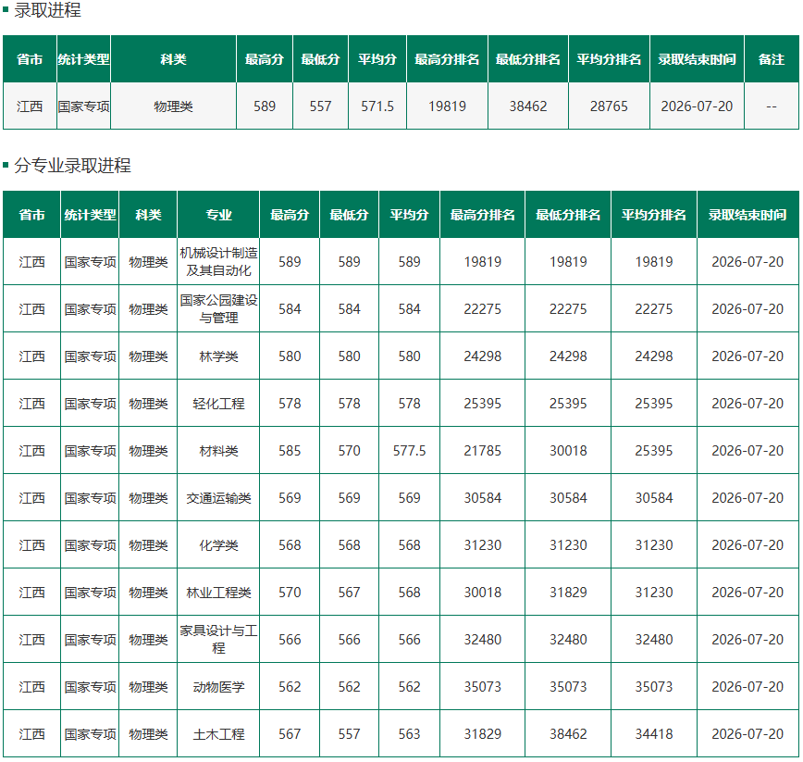Click the 机械设计制造及其自动化 major cell
This screenshot has height=762, width=803.
pyautogui.click(x=218, y=262)
